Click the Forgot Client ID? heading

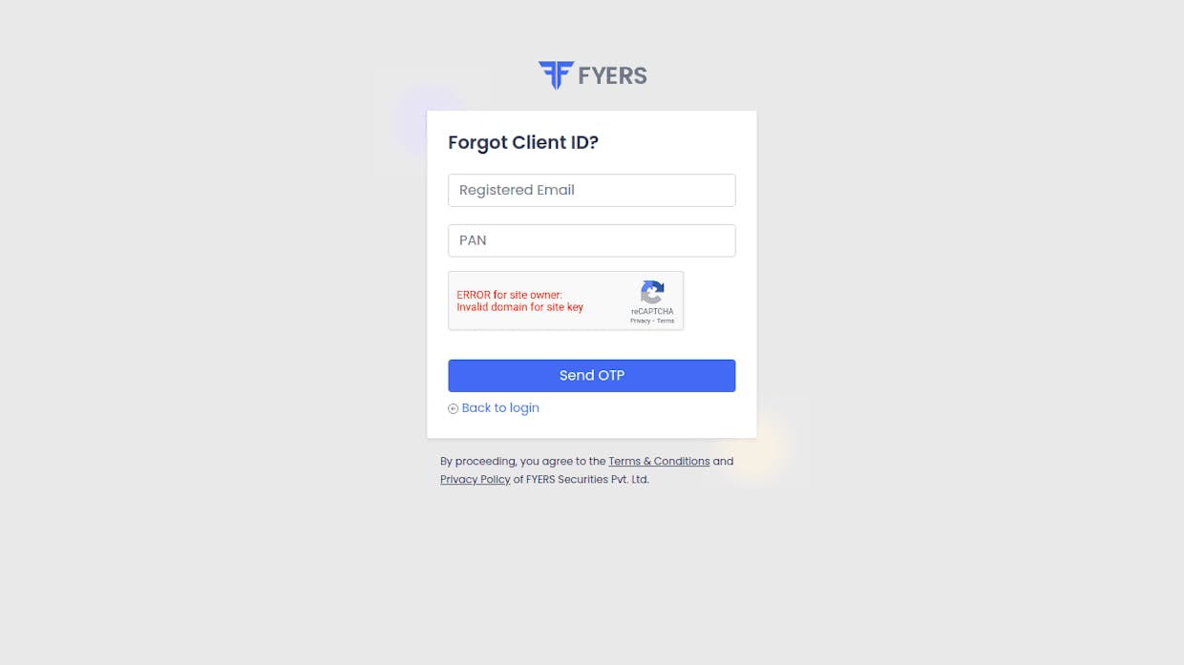click(x=523, y=142)
